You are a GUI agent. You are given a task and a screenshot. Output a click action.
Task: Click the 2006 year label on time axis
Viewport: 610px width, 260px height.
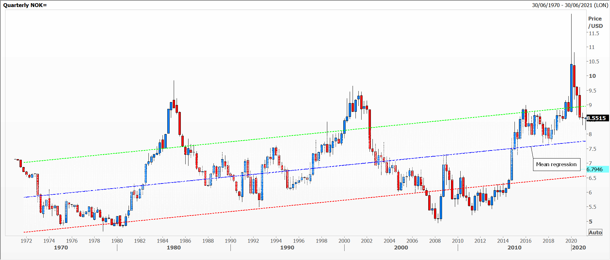[x=412, y=241]
